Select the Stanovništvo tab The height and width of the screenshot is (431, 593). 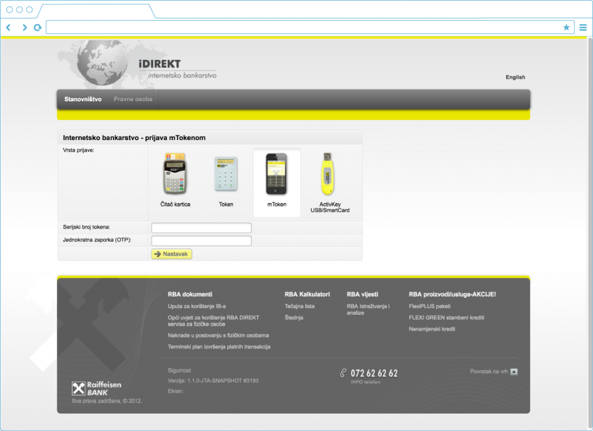(x=83, y=100)
